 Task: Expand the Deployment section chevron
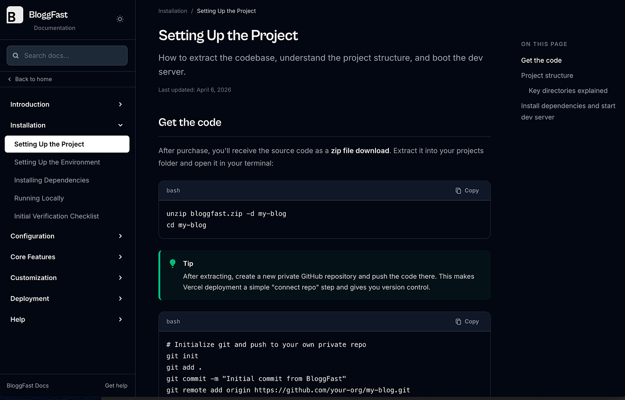[120, 299]
